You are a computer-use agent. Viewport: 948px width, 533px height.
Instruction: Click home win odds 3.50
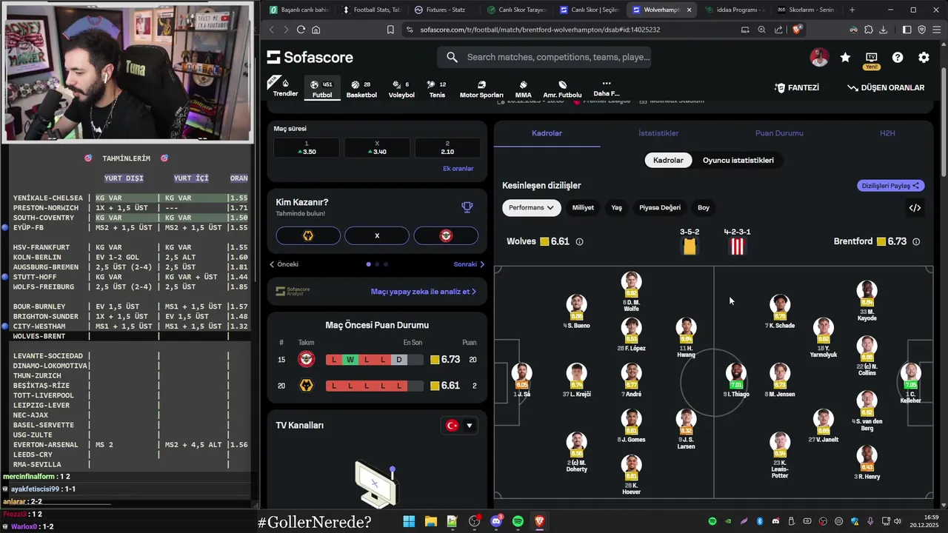pos(307,147)
